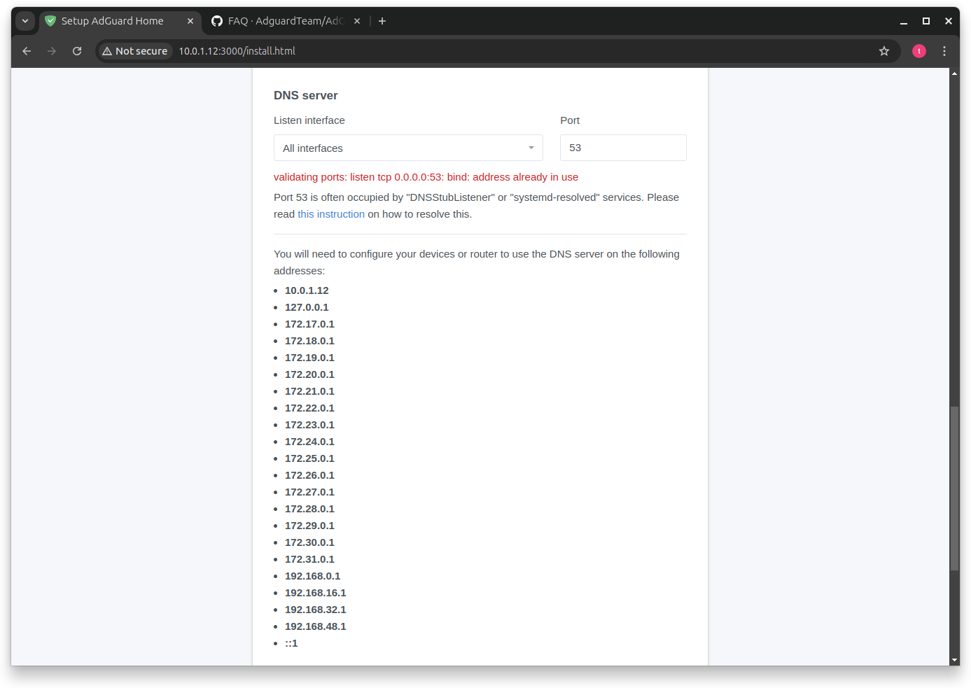Switch to the Setup AdGuard Home tab

[x=112, y=21]
